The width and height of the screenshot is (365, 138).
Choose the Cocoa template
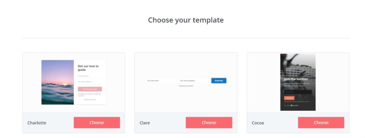tap(321, 123)
